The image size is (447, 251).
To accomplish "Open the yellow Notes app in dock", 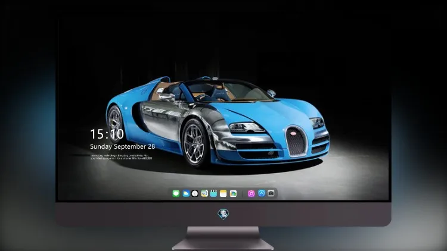I will click(223, 193).
